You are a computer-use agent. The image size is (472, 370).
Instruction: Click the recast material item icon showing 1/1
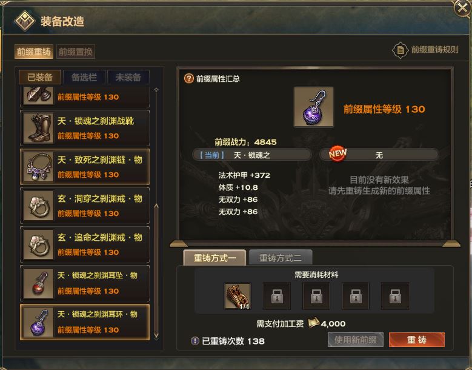coord(238,296)
